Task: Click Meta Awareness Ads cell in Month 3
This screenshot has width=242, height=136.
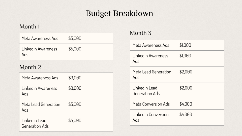Action: coord(151,45)
